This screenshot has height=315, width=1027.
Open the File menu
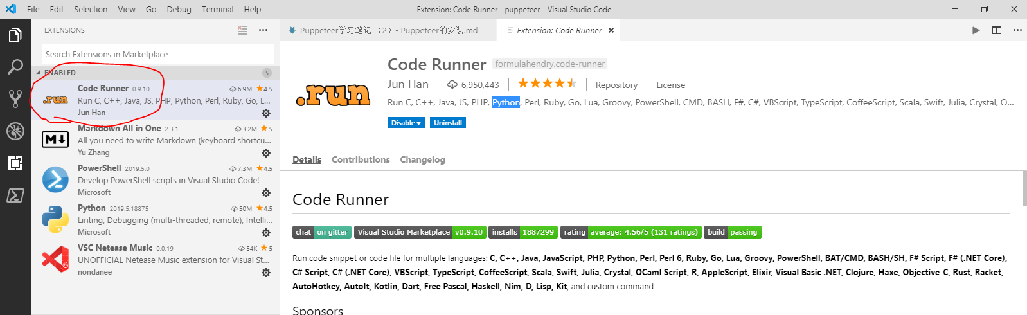coord(33,9)
